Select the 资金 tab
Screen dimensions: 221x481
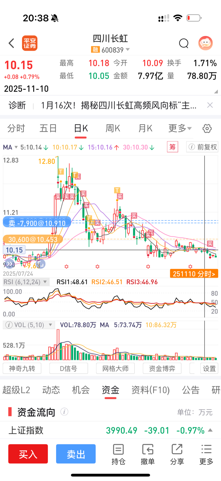(110, 390)
